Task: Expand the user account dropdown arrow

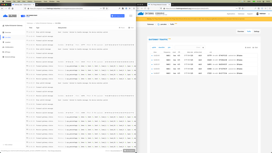Action: (x=269, y=14)
